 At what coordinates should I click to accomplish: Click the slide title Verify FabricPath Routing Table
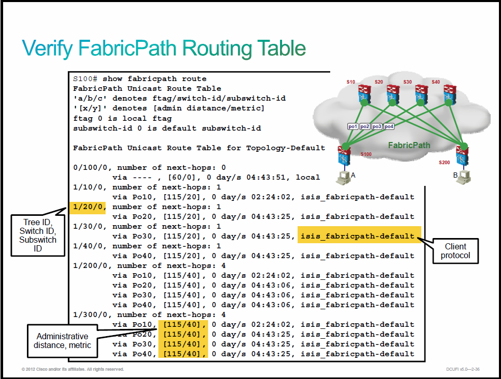pyautogui.click(x=164, y=49)
